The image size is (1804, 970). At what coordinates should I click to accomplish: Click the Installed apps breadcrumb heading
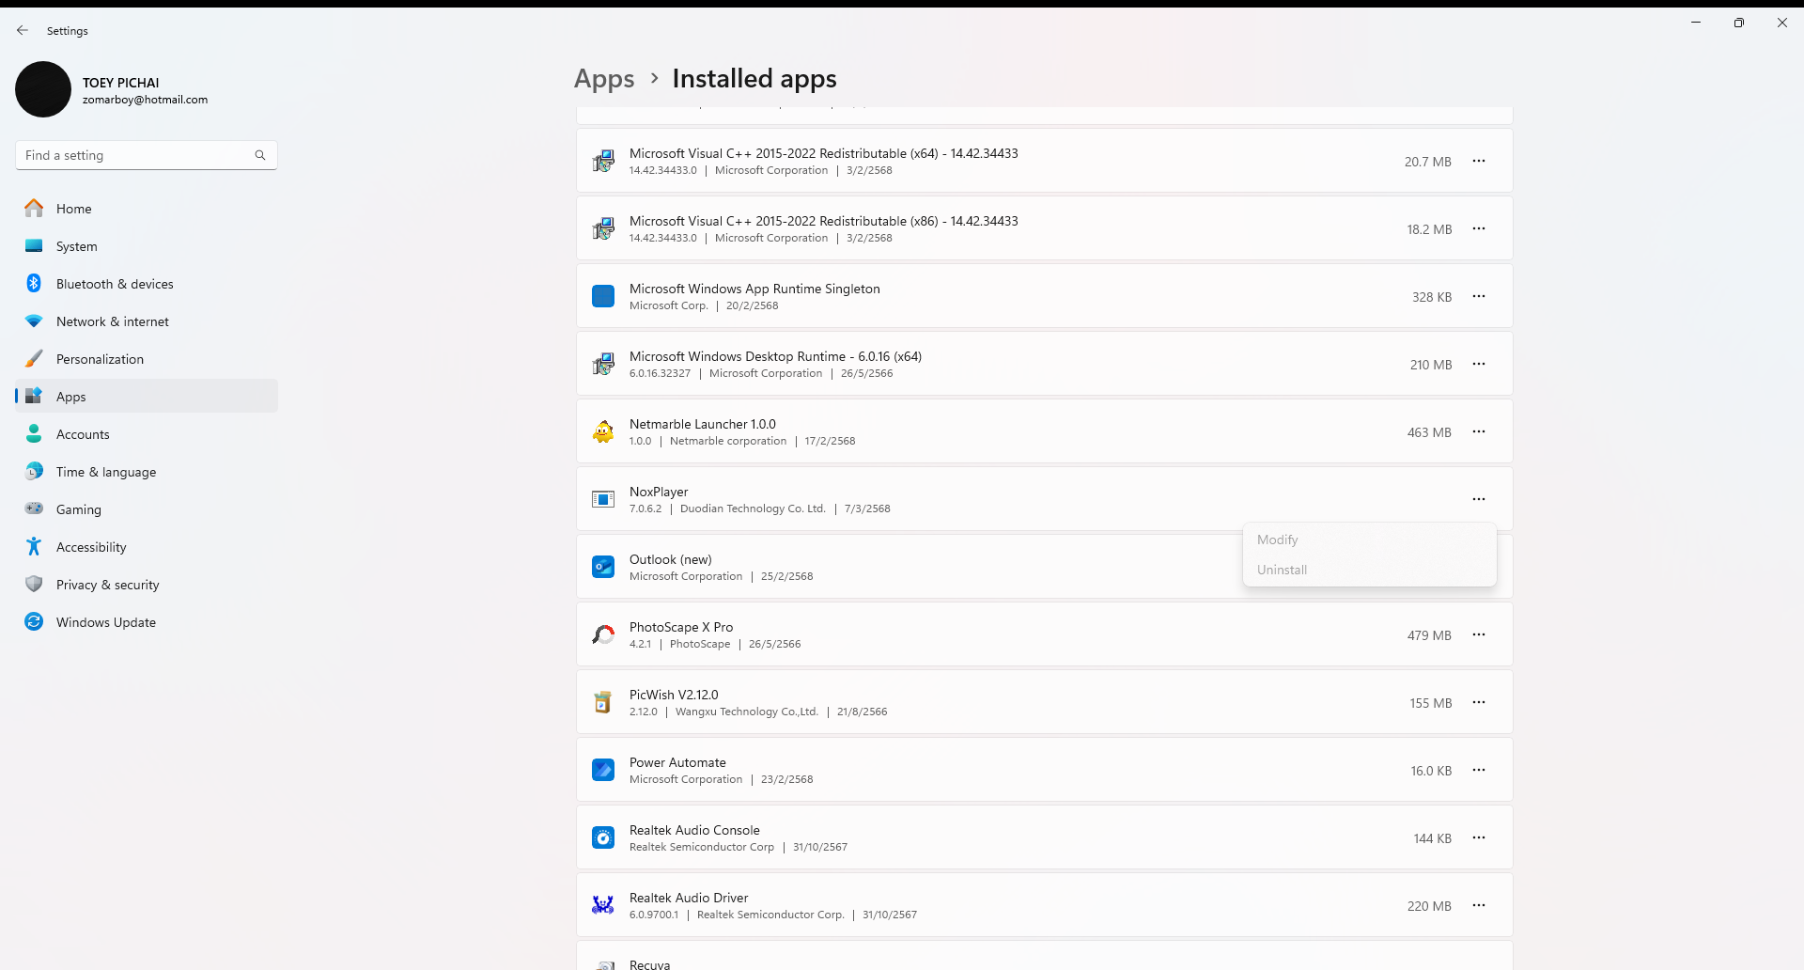pos(754,79)
